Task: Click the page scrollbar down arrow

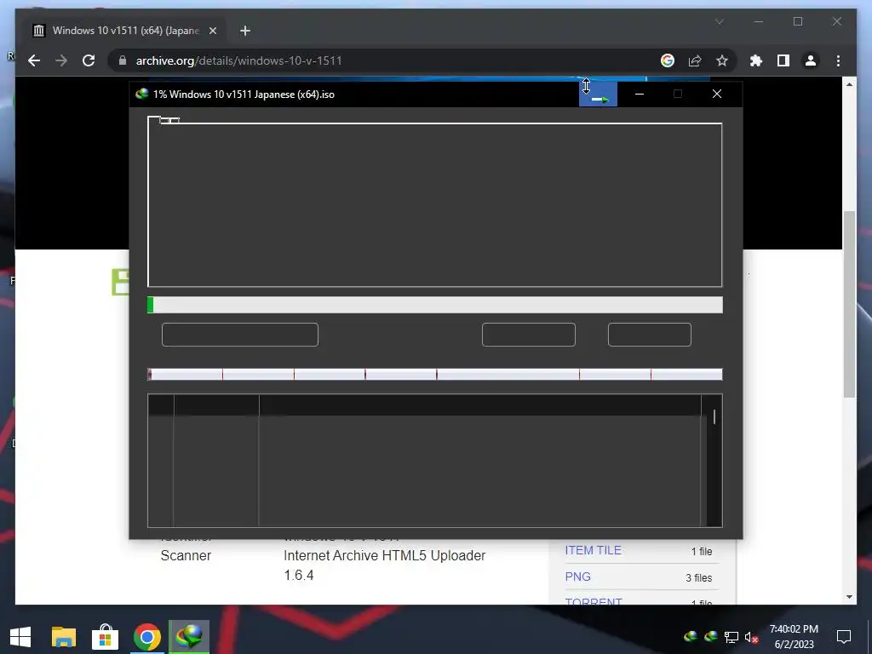Action: (849, 597)
